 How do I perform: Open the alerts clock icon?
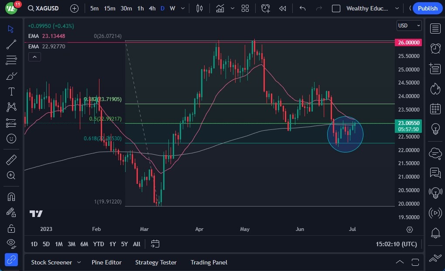click(435, 48)
